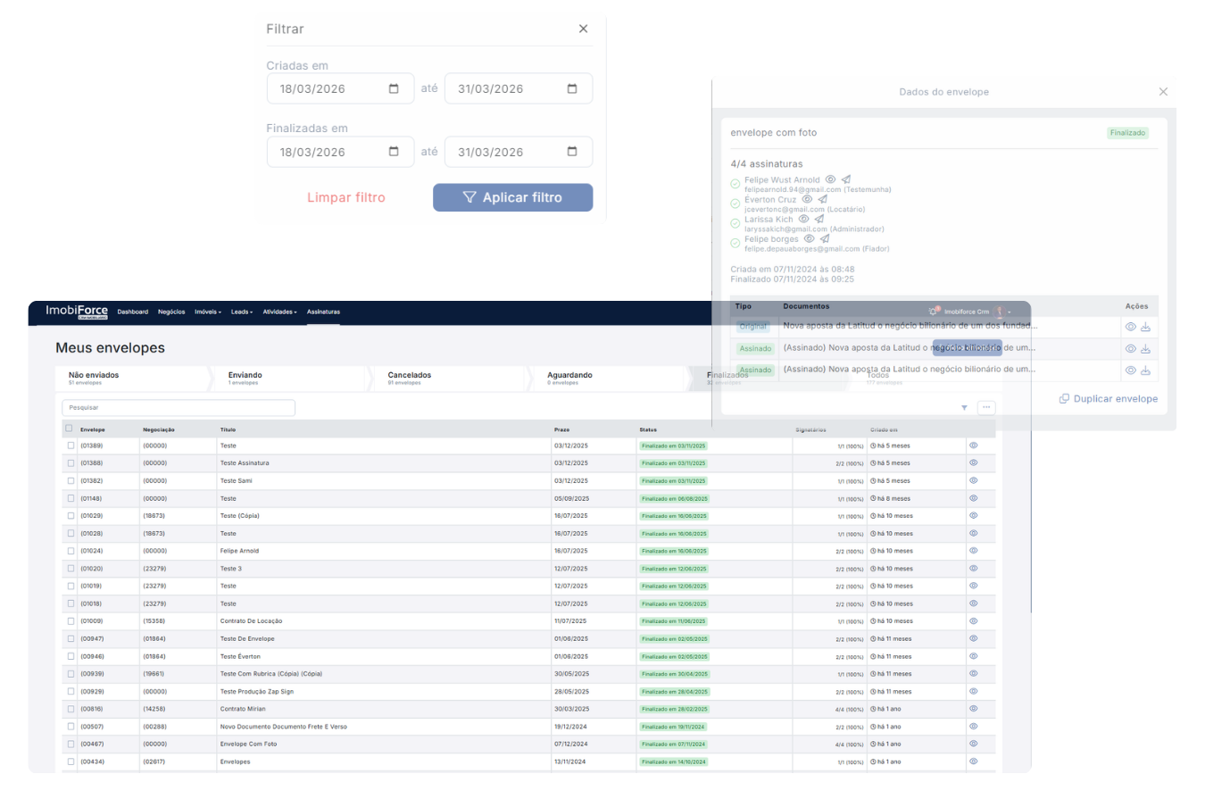
Task: Resend signature request to Felipe Wust Arnold
Action: (x=845, y=179)
